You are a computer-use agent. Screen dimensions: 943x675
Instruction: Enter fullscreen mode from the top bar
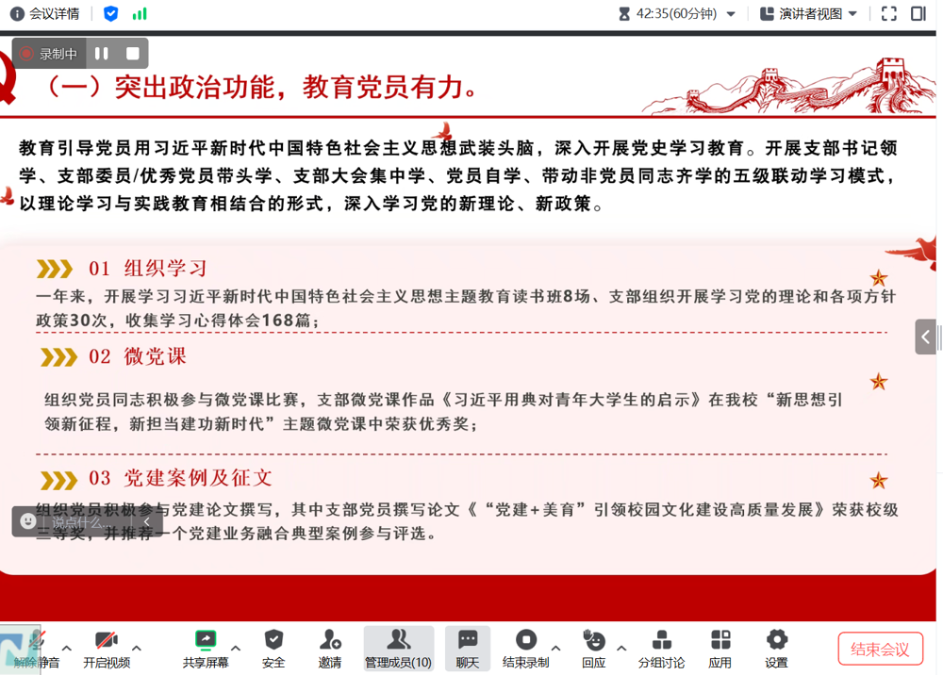888,14
